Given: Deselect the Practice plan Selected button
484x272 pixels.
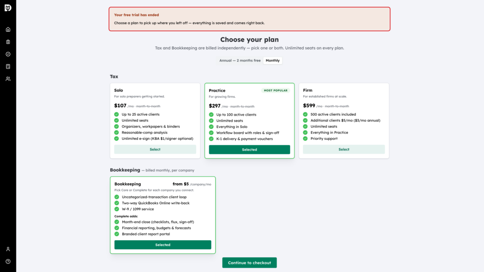Looking at the screenshot, I should [x=250, y=150].
